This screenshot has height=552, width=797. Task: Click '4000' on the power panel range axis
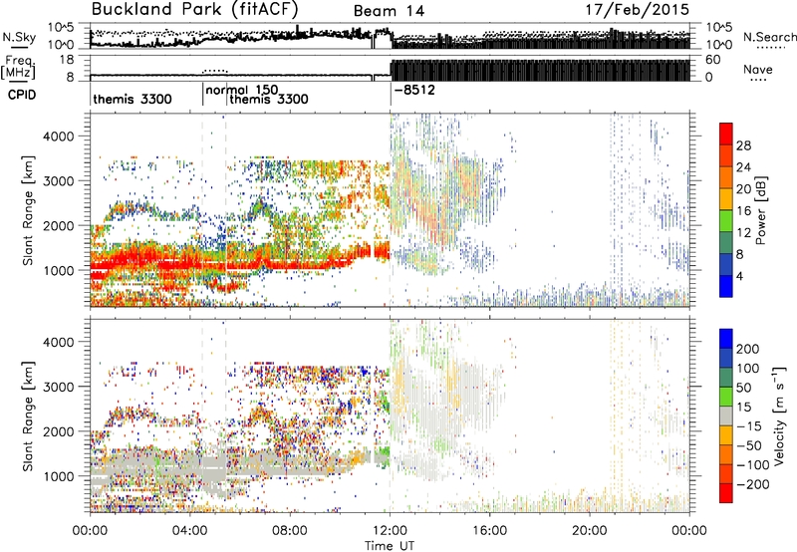point(58,137)
